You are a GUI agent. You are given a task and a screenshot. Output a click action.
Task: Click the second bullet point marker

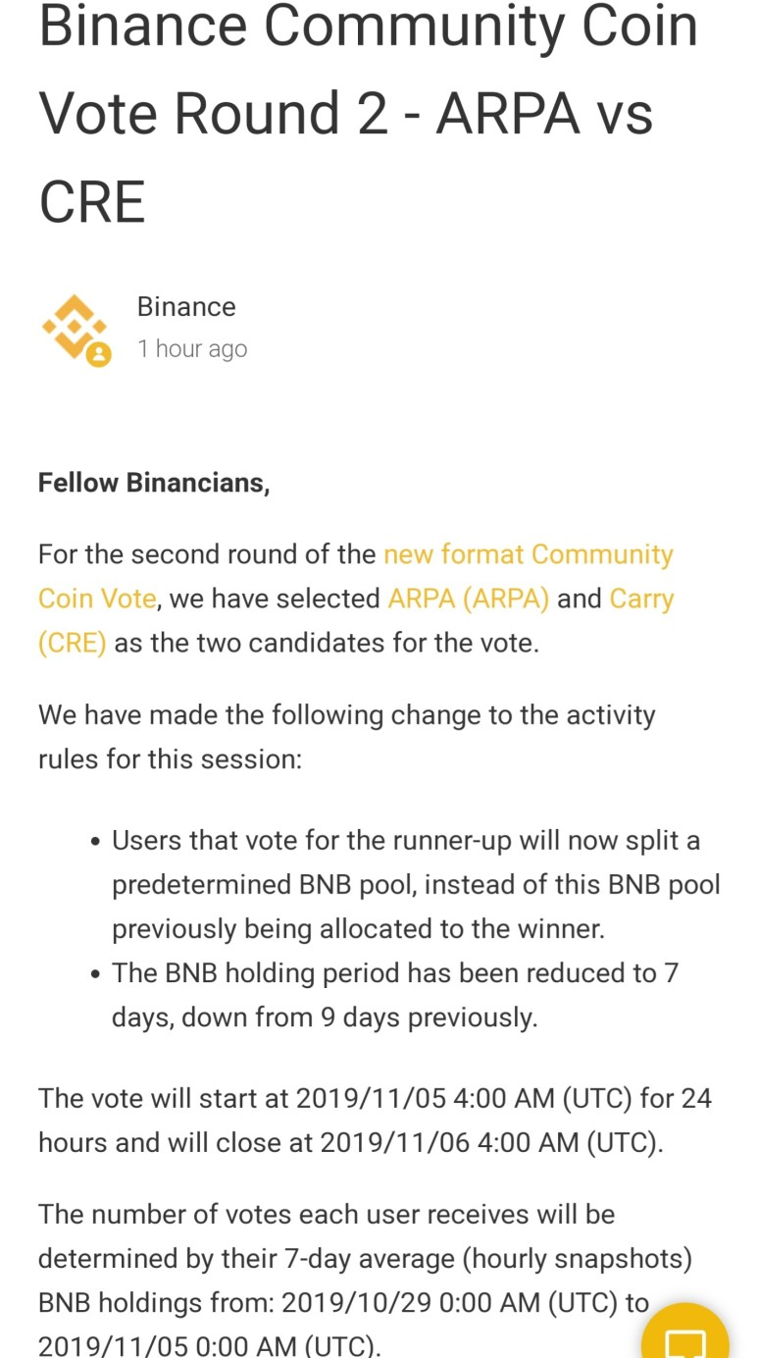coord(95,974)
